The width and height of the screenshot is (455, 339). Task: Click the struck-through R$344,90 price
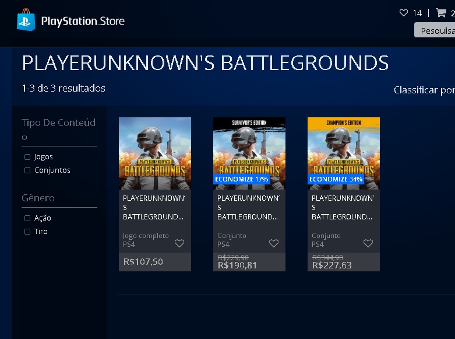(x=327, y=257)
